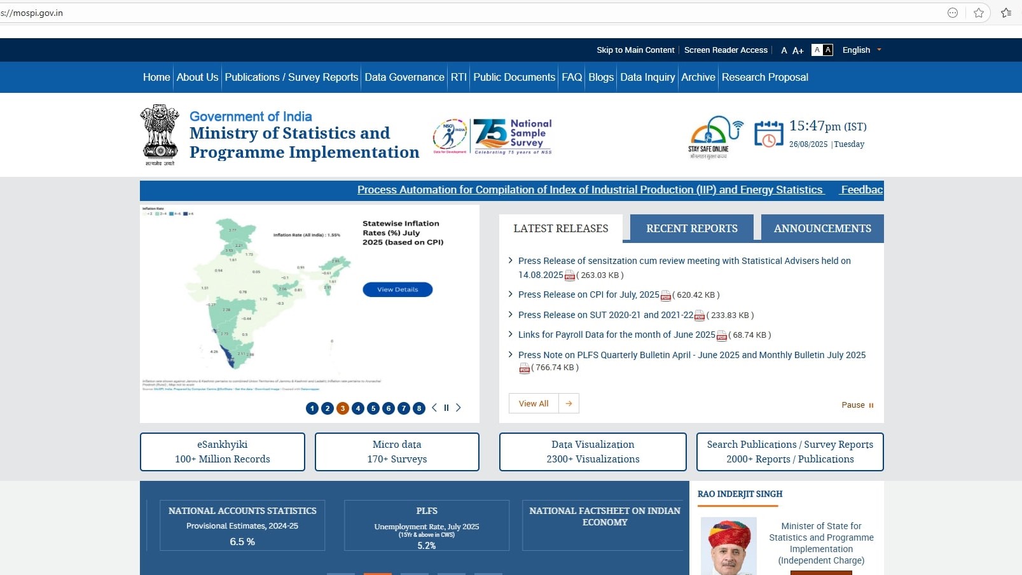Click the chevron before Payroll Data link
1022x575 pixels.
pos(510,334)
